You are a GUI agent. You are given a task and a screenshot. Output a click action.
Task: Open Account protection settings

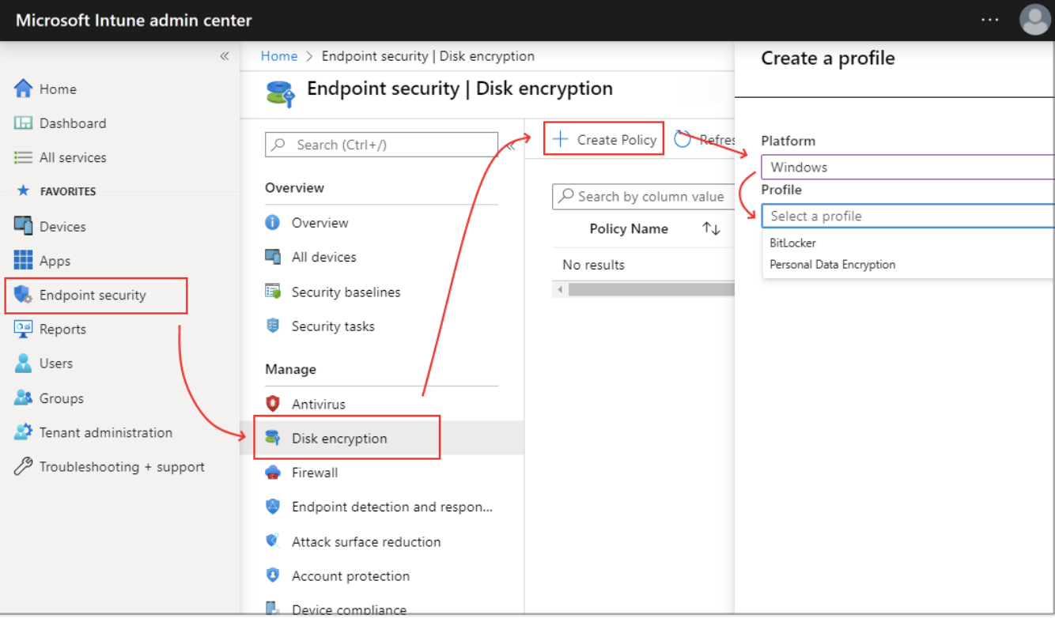coord(351,575)
